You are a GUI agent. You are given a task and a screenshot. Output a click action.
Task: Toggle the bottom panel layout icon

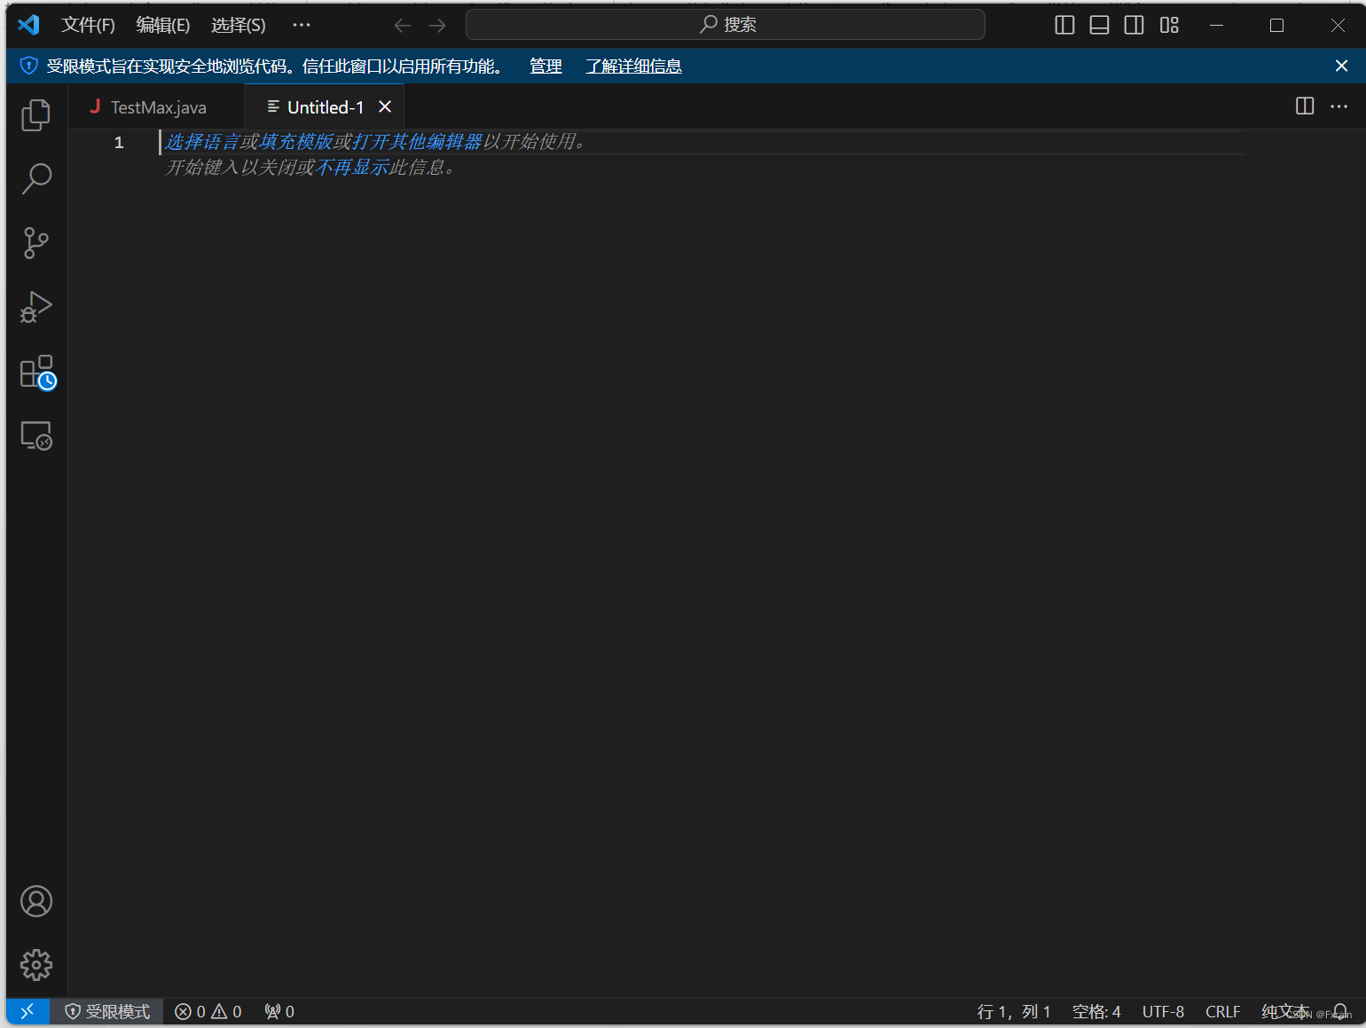tap(1099, 25)
